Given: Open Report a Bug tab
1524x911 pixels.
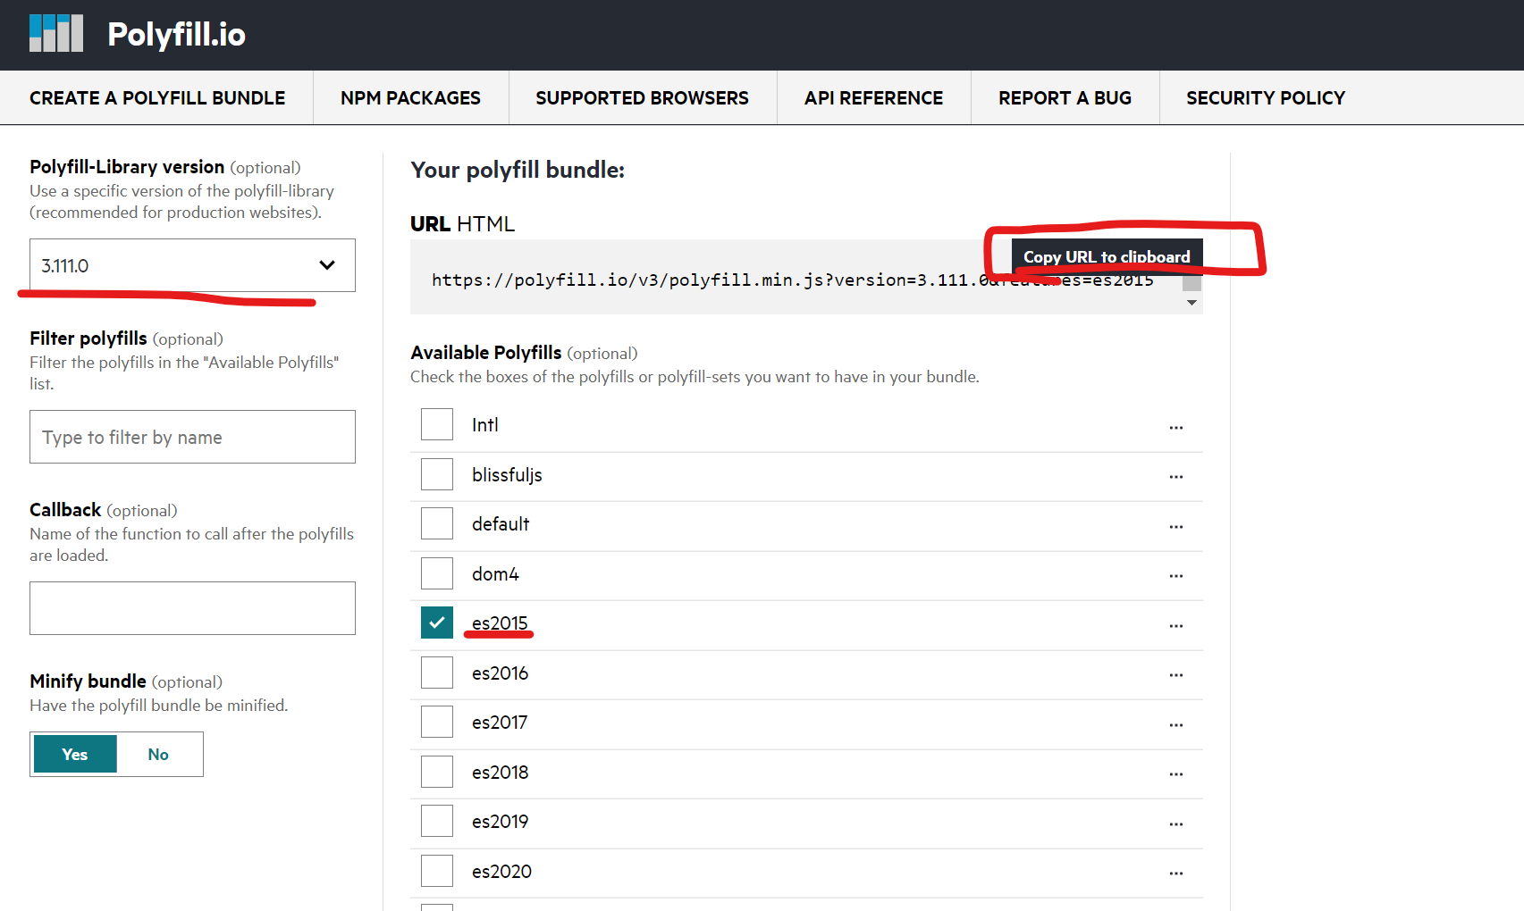Looking at the screenshot, I should [1065, 98].
